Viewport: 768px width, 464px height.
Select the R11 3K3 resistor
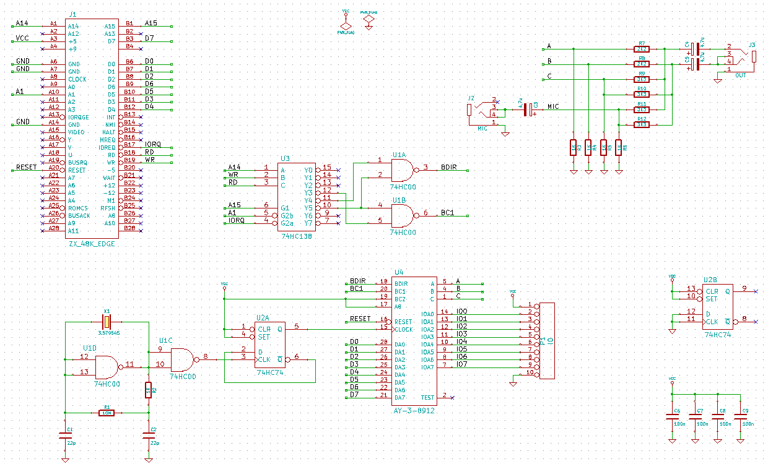pos(642,110)
